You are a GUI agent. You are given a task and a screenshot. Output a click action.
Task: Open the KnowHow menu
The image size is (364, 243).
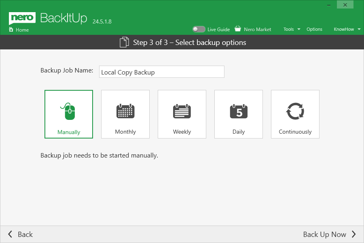(x=343, y=29)
